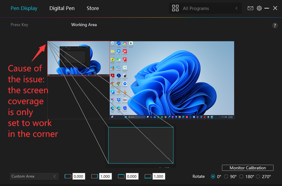This screenshot has height=186, width=282.
Task: Select the large right monitor preview
Action: (172, 80)
